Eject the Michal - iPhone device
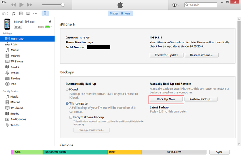Viewport: 241px width, 158px height. click(50, 22)
